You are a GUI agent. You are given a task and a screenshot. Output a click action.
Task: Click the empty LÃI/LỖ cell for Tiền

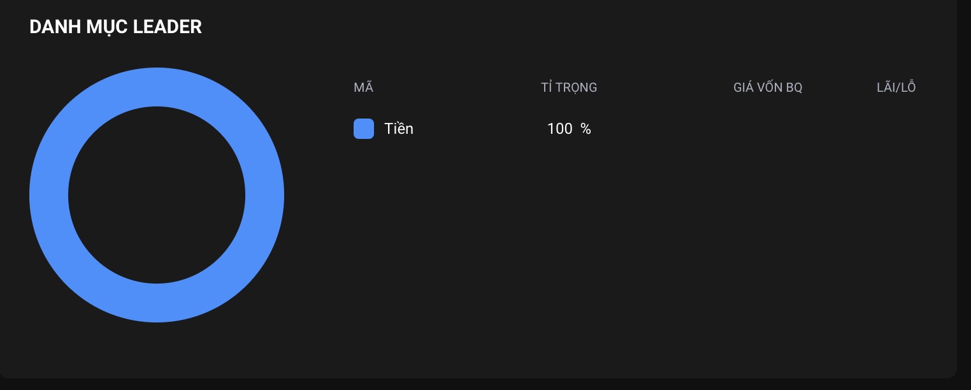pyautogui.click(x=896, y=129)
